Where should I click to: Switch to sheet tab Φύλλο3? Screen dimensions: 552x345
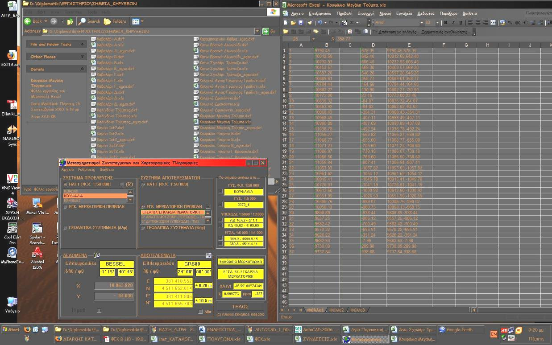[x=358, y=310]
